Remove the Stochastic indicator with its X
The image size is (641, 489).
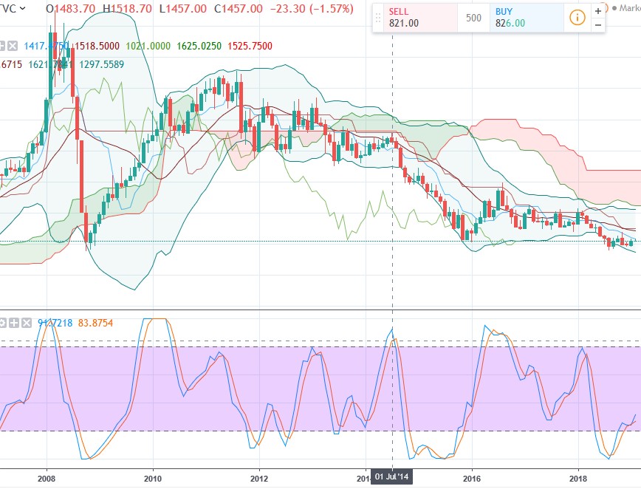pyautogui.click(x=27, y=323)
